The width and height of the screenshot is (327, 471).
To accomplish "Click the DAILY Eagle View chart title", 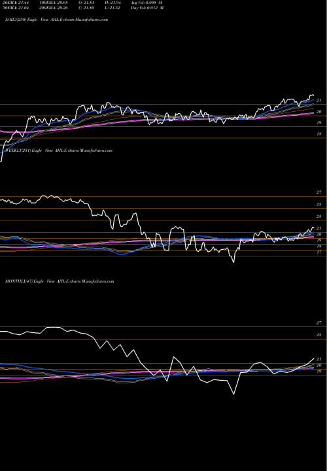I will tap(56, 20).
